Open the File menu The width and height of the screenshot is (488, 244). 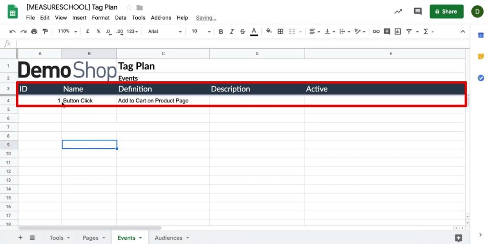30,18
